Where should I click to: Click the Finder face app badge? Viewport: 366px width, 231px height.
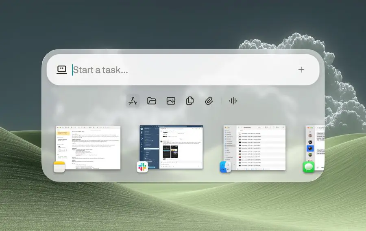pyautogui.click(x=226, y=167)
